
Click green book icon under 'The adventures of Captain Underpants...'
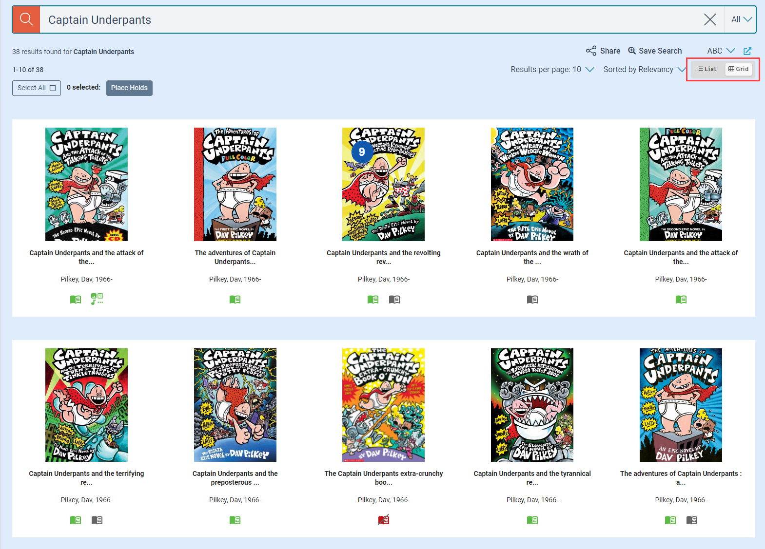click(x=235, y=300)
